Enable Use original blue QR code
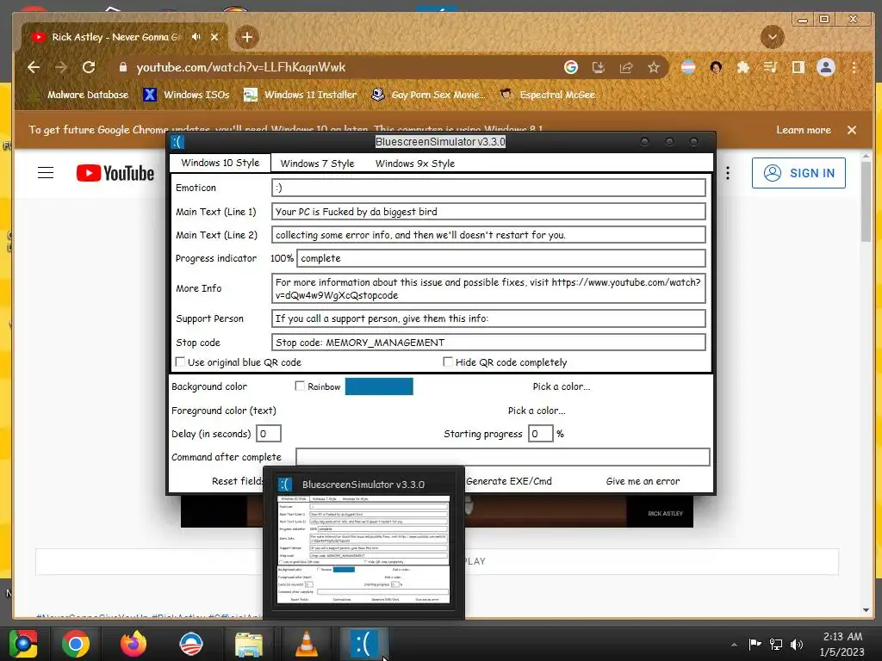The height and width of the screenshot is (661, 882). click(180, 362)
